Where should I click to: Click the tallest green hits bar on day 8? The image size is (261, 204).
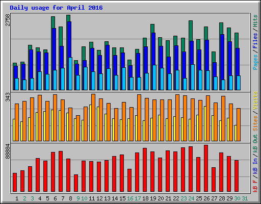[68, 18]
